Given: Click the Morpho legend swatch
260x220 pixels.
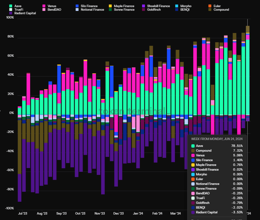Looking at the screenshot, I should pyautogui.click(x=177, y=6).
